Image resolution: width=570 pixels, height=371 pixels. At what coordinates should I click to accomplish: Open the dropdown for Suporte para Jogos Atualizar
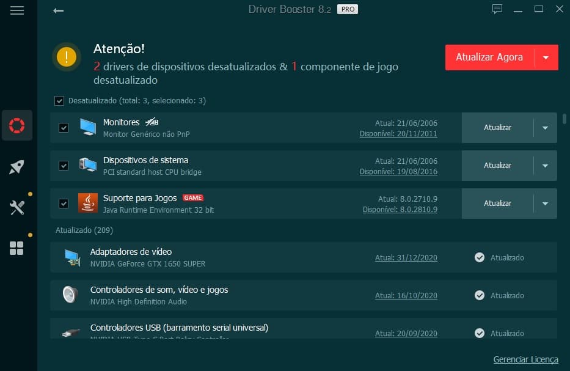coord(546,204)
